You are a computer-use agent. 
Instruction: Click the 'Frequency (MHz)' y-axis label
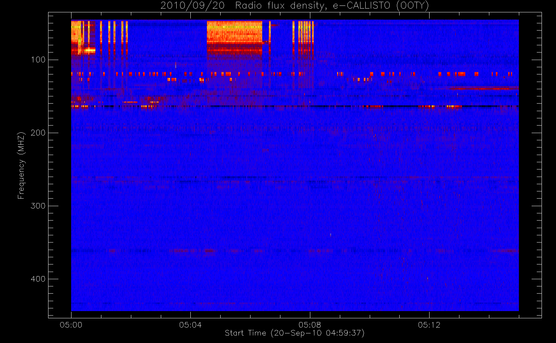pos(21,165)
